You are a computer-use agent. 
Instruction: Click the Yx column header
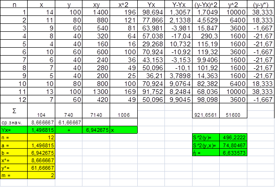(151, 4)
